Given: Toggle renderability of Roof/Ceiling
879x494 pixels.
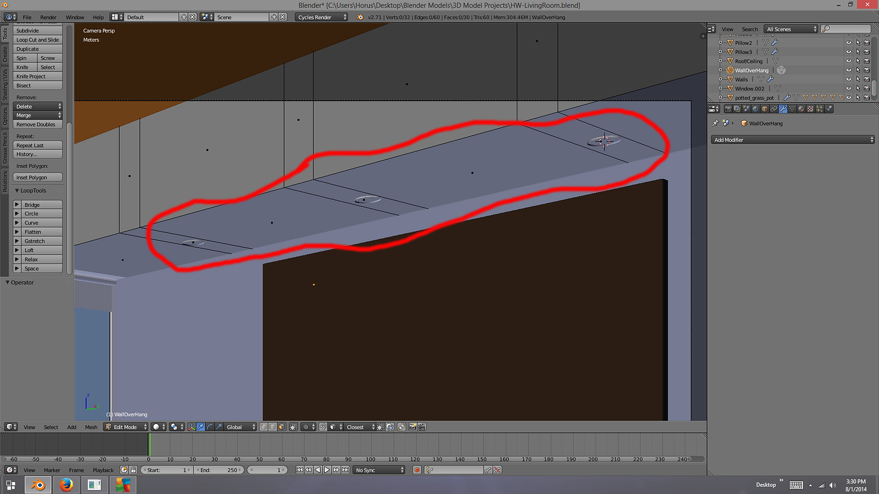Looking at the screenshot, I should tap(867, 61).
